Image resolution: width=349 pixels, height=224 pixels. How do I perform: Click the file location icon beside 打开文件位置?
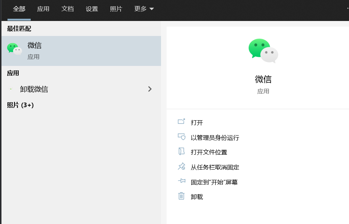click(x=181, y=151)
